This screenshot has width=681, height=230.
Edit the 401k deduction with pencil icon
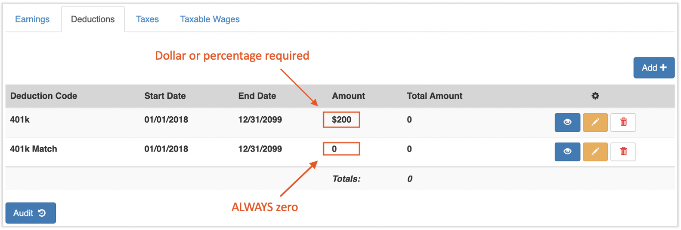tap(595, 122)
